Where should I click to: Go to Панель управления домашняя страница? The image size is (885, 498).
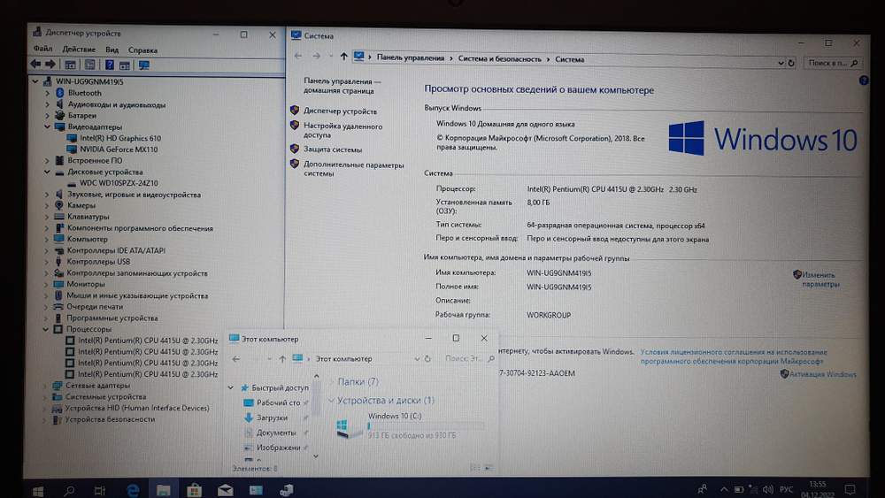pyautogui.click(x=342, y=86)
